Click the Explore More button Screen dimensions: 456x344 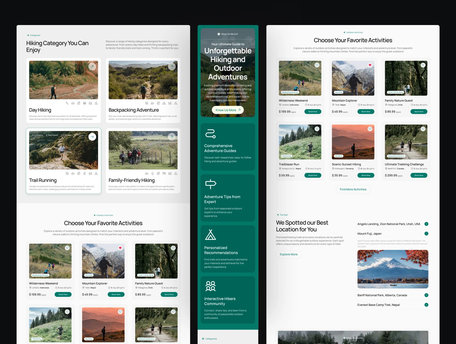(x=289, y=254)
